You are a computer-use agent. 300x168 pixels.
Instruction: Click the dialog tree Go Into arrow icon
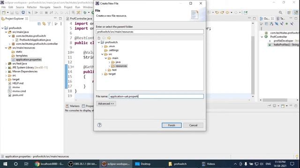(x=109, y=38)
